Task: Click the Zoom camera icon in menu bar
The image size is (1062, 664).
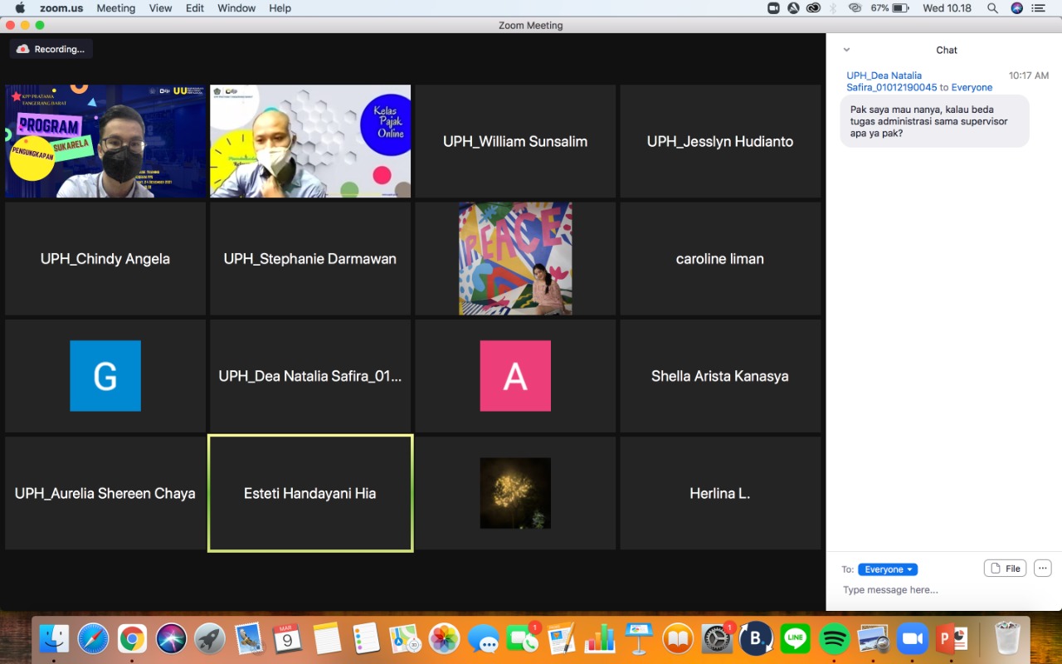Action: pyautogui.click(x=773, y=8)
